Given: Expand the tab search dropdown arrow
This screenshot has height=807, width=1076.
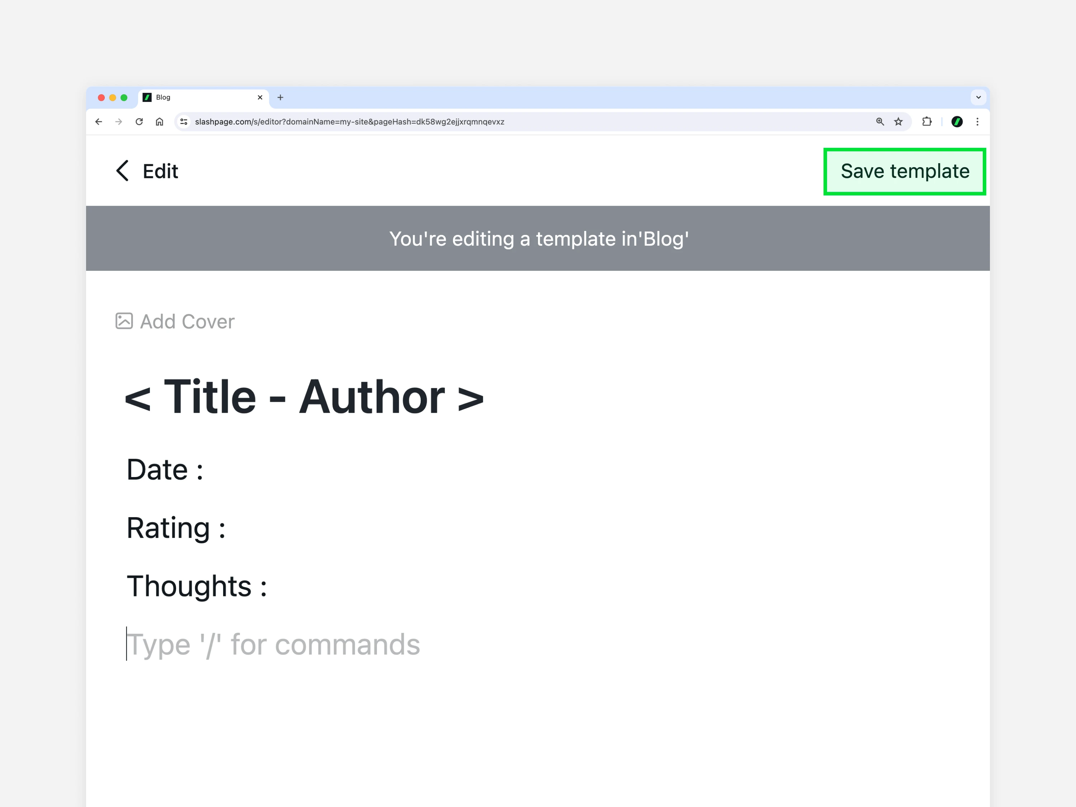Looking at the screenshot, I should pos(978,97).
